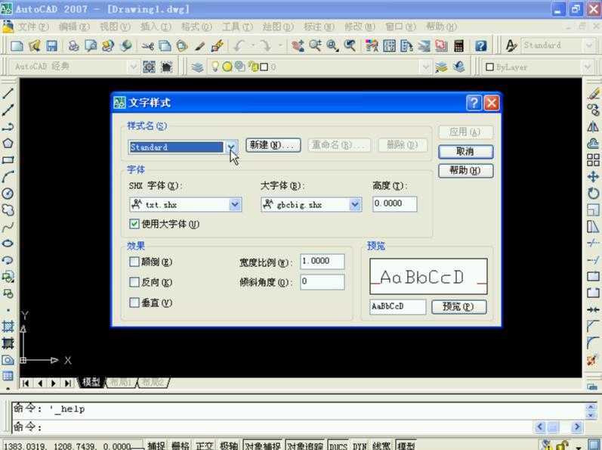Click the 预览 Preview button
The height and width of the screenshot is (450, 602).
point(459,306)
